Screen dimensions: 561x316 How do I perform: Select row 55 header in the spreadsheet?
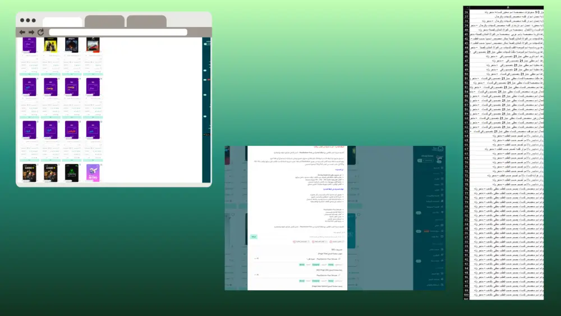point(466,96)
